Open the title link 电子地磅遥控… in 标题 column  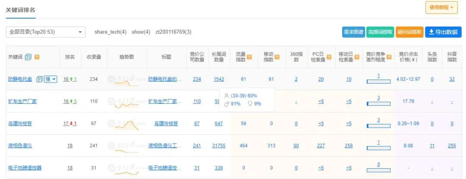[x=165, y=168]
